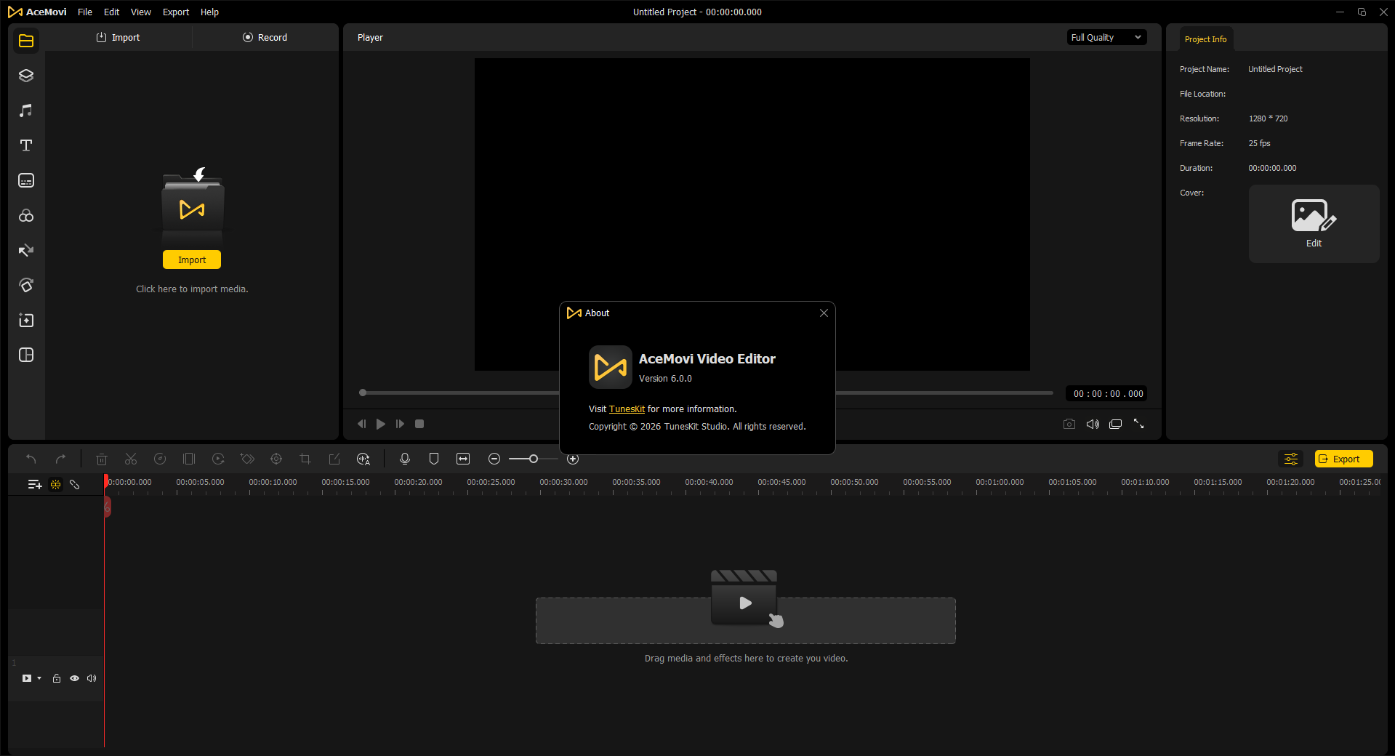The height and width of the screenshot is (756, 1395).
Task: Toggle track 1 visibility eye
Action: click(x=74, y=678)
